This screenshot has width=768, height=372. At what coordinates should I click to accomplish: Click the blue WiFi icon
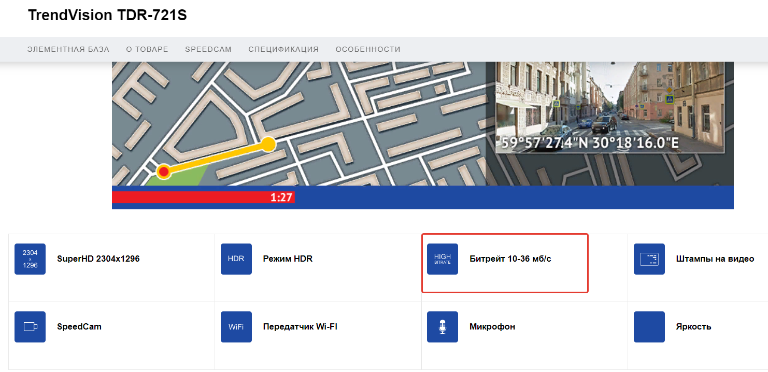coord(236,327)
